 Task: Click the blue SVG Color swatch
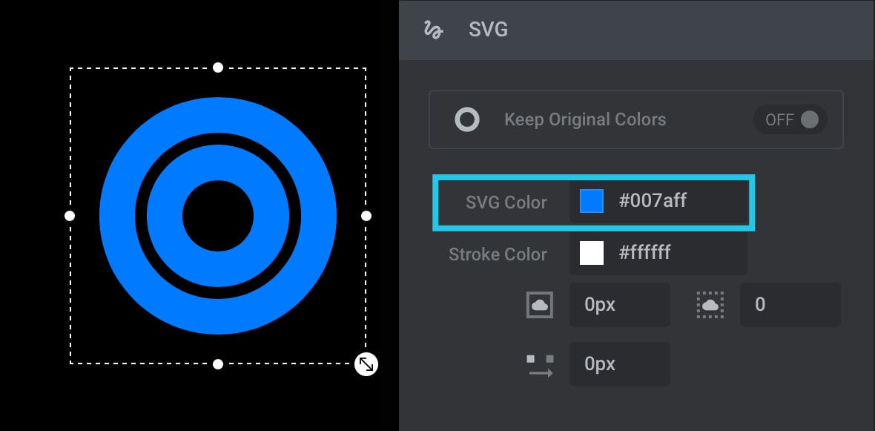point(592,201)
